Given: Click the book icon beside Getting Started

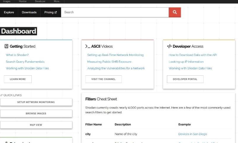Looking at the screenshot, I should 6,46.
